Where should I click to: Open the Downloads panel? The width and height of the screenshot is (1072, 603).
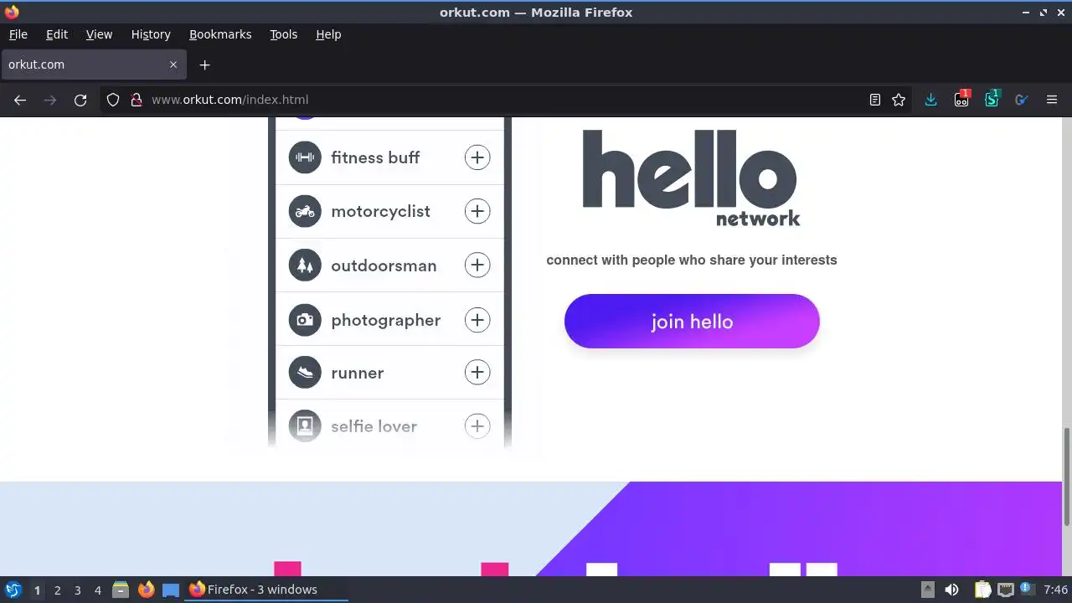click(930, 100)
